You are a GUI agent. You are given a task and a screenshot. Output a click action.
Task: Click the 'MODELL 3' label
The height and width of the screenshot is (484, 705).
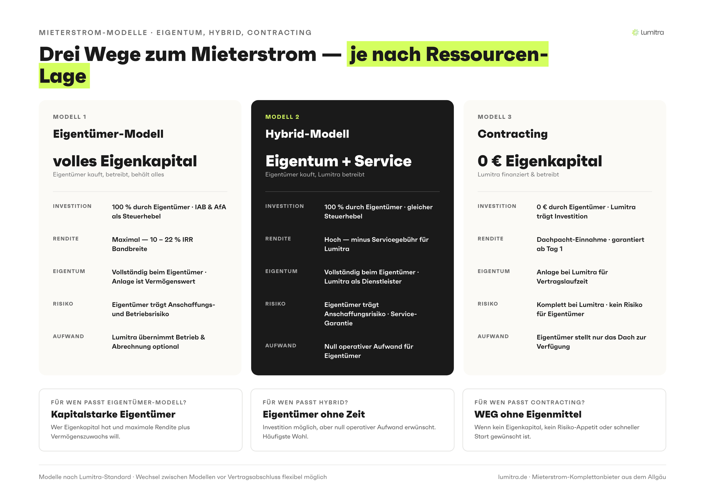(x=494, y=117)
